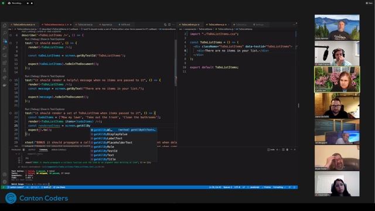Open the TERMINAL panel tab
The width and height of the screenshot is (375, 211).
point(43,150)
